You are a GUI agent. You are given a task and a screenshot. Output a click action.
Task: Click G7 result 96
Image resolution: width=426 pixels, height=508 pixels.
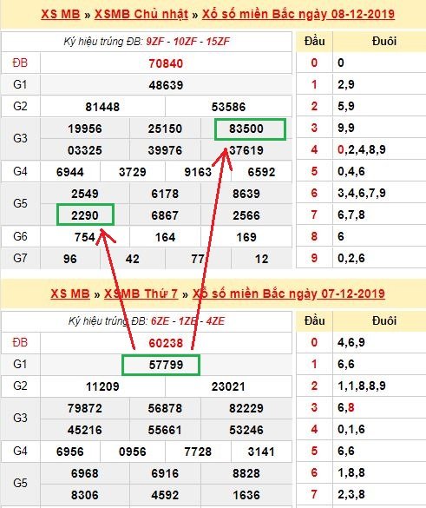[70, 259]
